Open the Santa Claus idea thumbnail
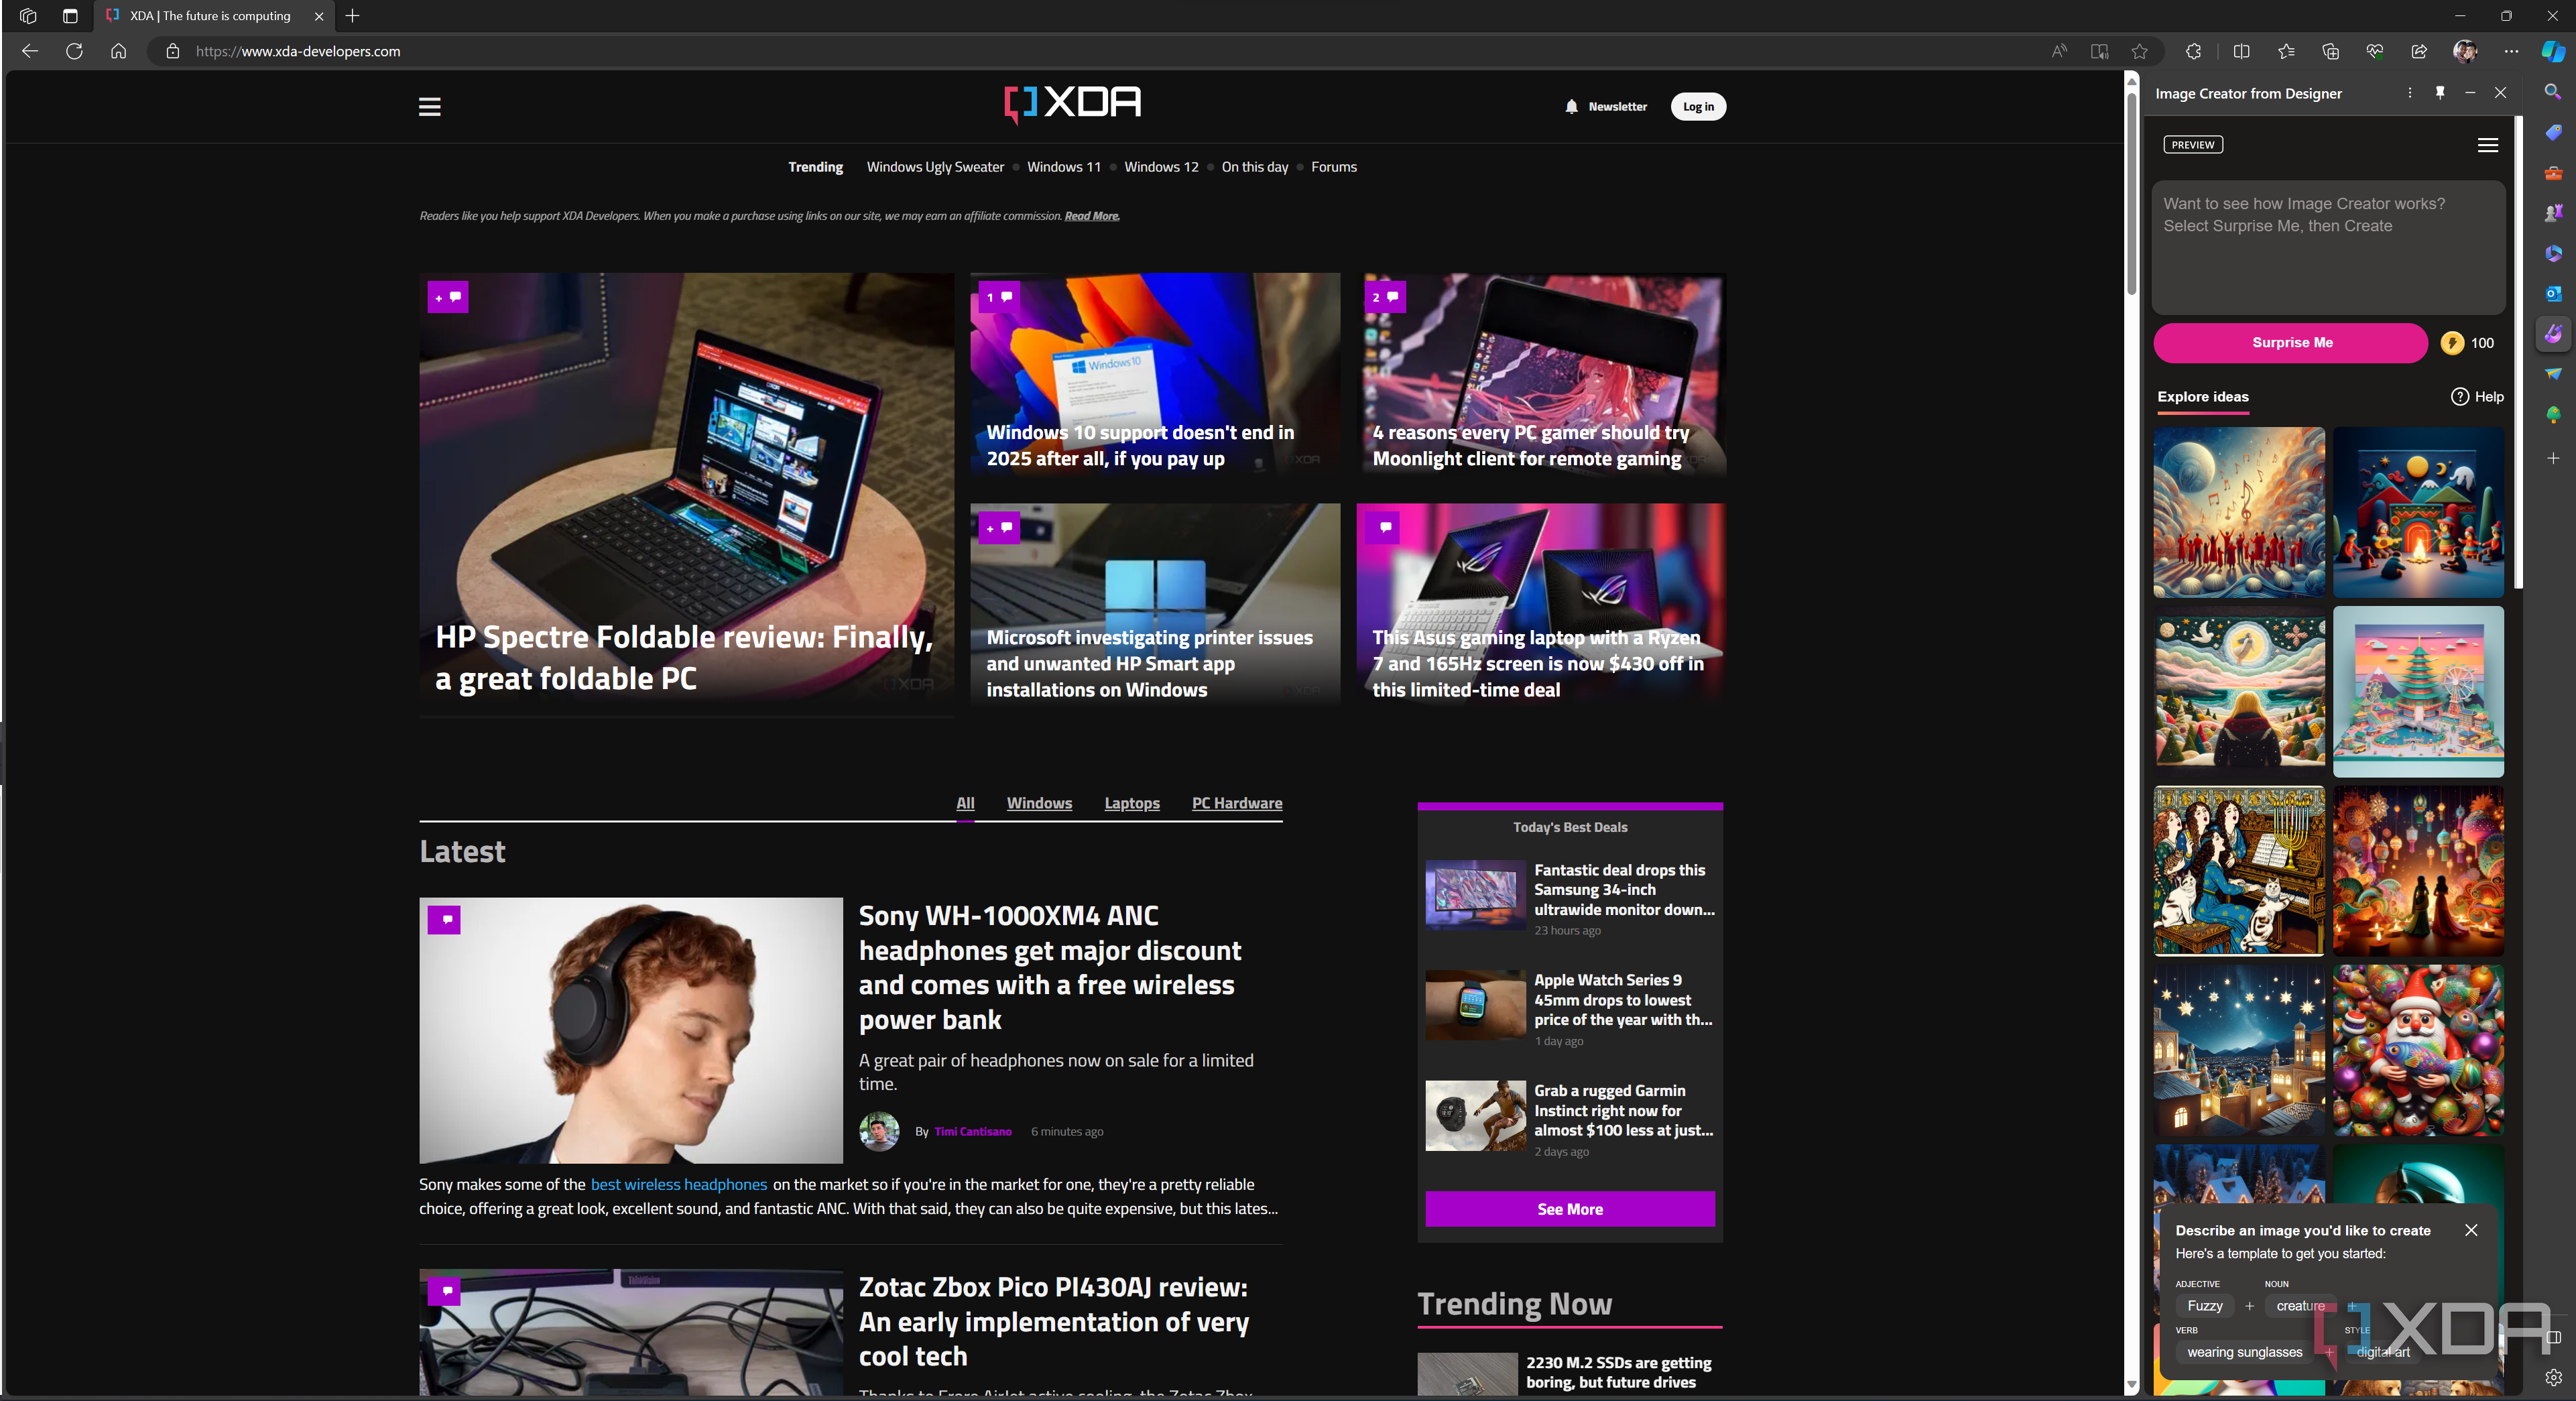This screenshot has height=1401, width=2576. tap(2418, 1050)
